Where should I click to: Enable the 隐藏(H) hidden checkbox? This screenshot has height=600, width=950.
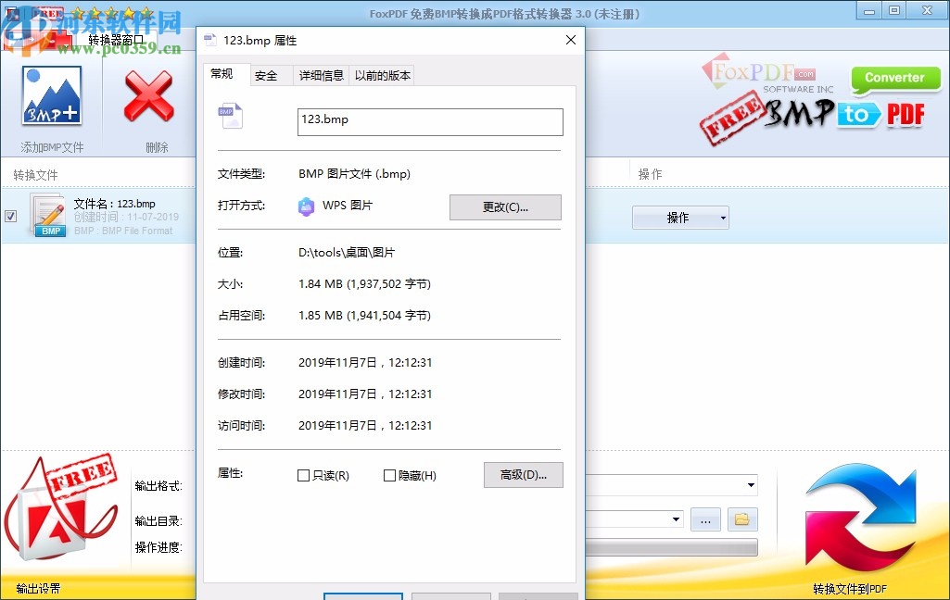point(390,475)
